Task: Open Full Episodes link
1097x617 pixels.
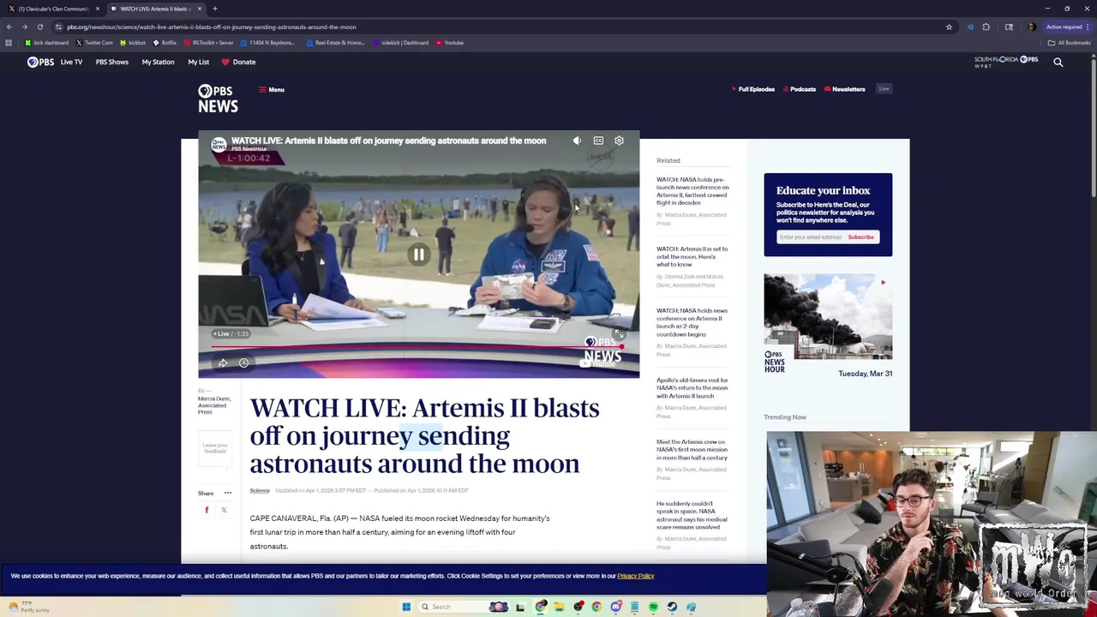Action: 753,89
